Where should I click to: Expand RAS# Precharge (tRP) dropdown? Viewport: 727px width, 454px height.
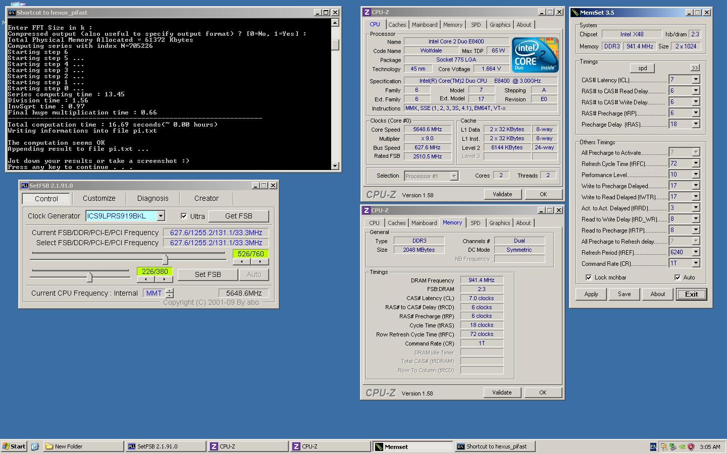(x=696, y=113)
